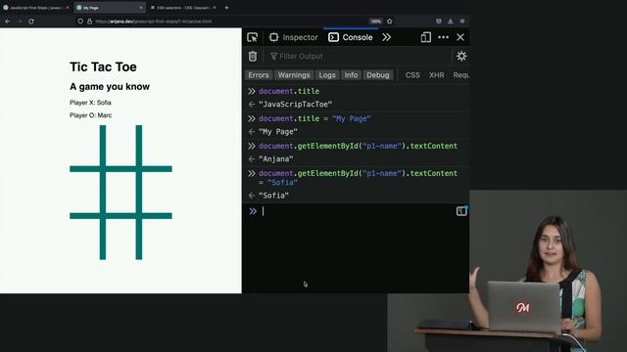Bookmark this page with star icon
627x352 pixels.
pos(390,22)
